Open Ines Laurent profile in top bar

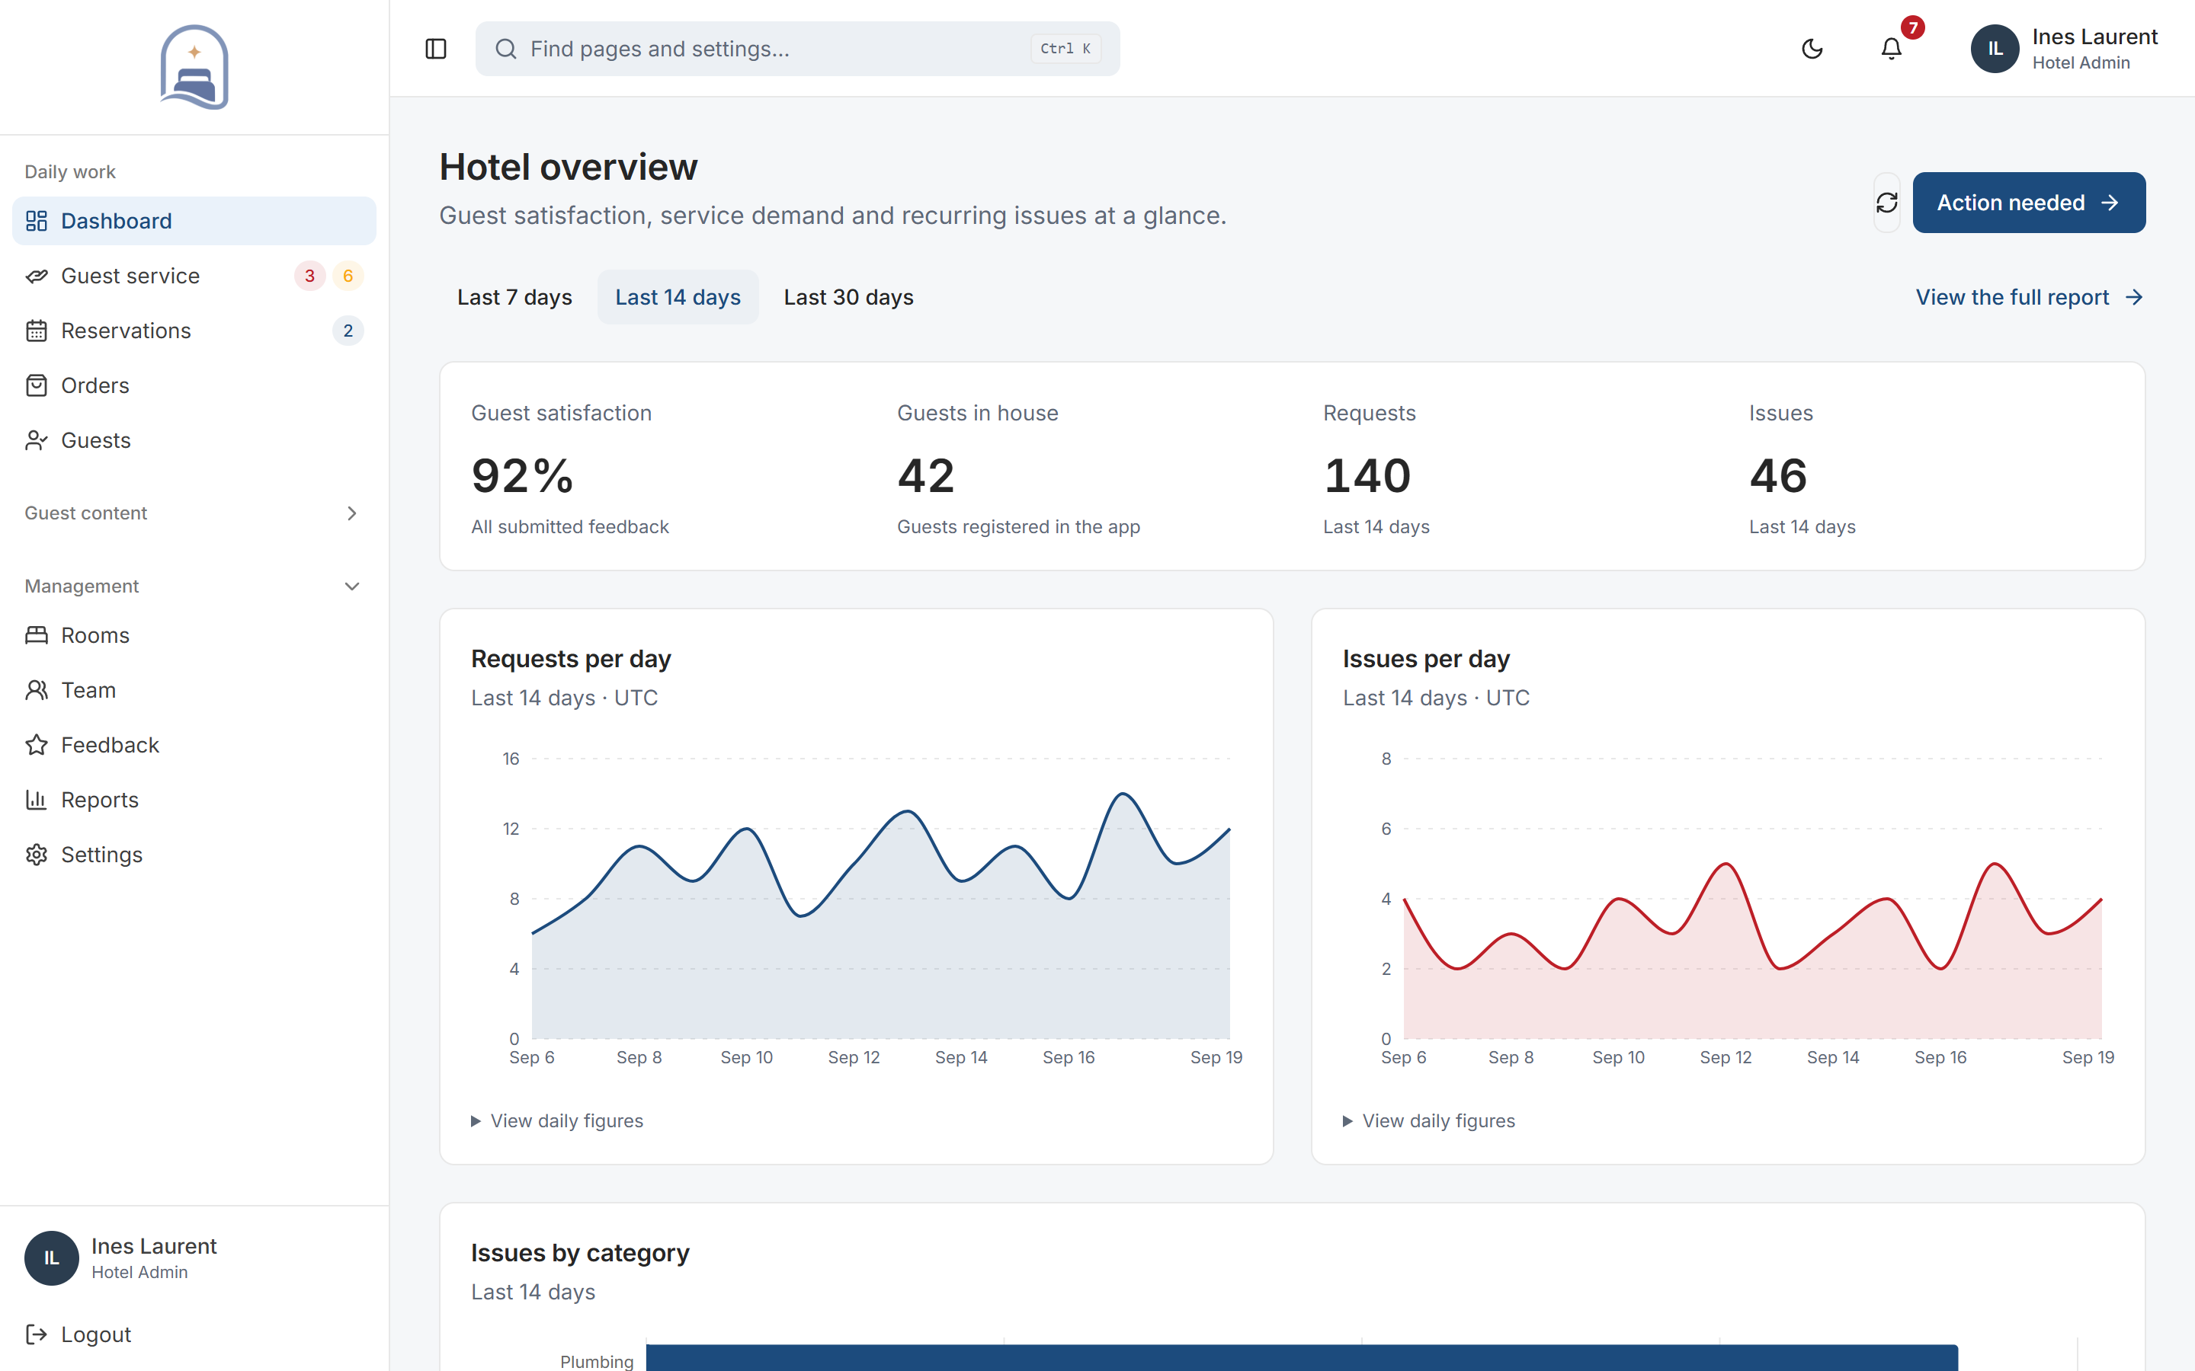pos(2063,49)
